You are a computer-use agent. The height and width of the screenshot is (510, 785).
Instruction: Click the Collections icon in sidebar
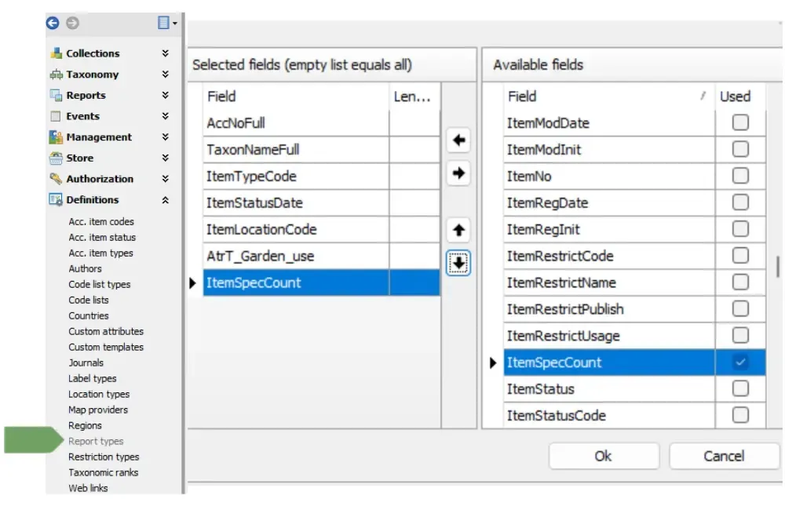coord(56,53)
